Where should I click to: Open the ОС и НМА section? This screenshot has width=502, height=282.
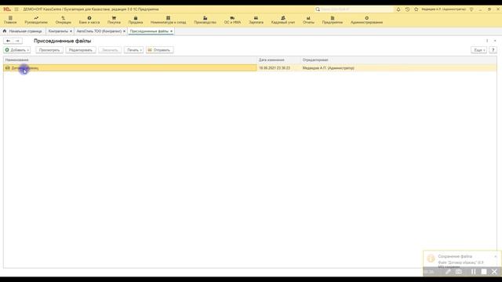point(232,20)
